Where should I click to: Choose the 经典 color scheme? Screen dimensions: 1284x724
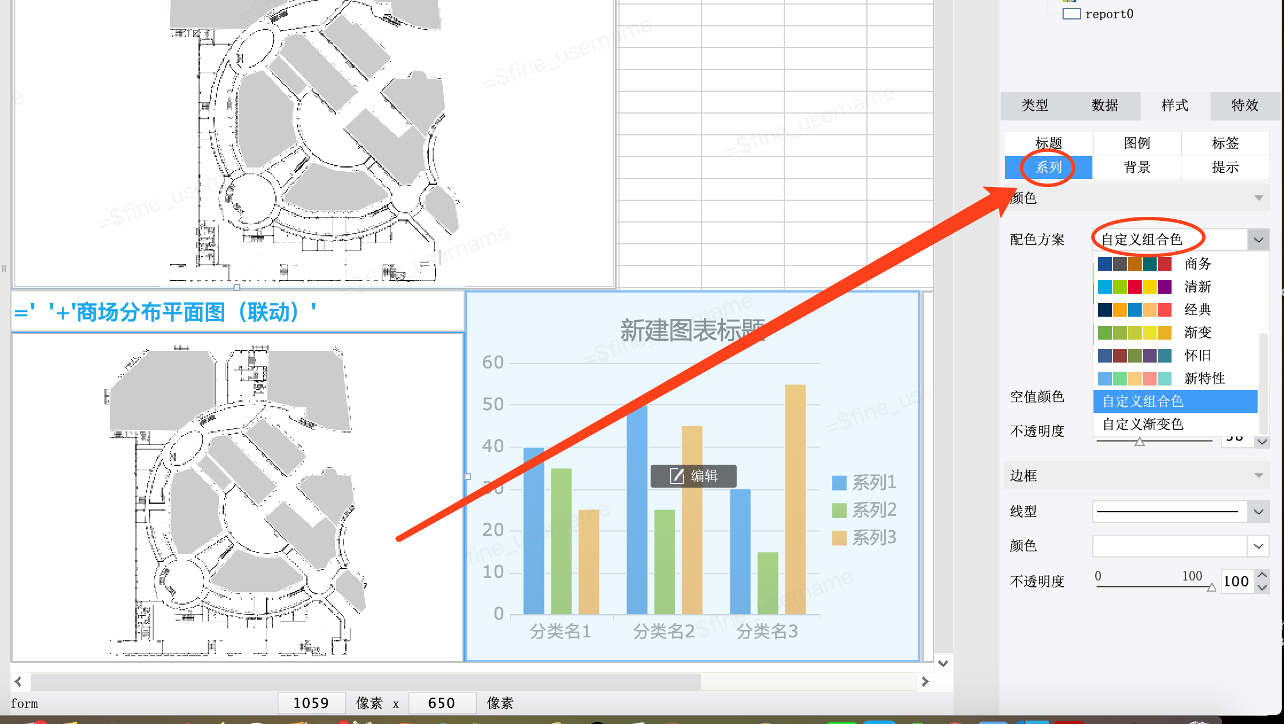point(1175,310)
